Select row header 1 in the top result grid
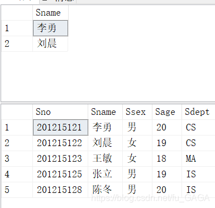 point(17,28)
